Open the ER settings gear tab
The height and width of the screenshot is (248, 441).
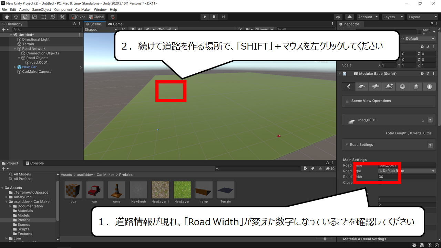click(x=402, y=87)
